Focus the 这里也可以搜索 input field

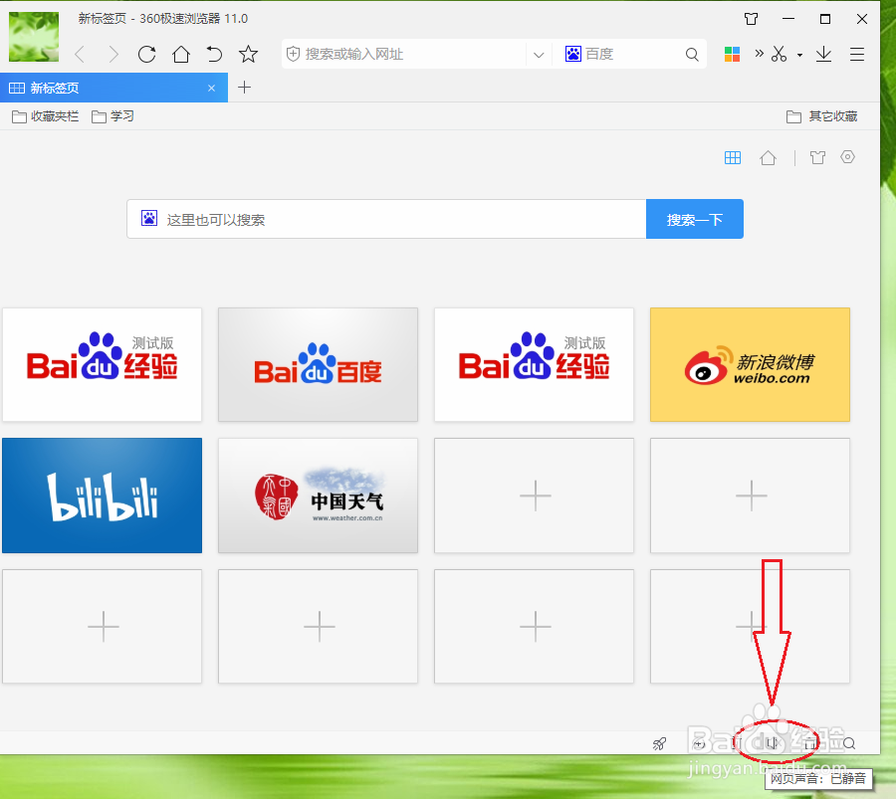pyautogui.click(x=386, y=219)
